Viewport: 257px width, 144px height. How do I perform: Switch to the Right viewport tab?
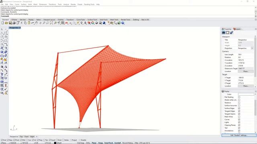(32, 136)
